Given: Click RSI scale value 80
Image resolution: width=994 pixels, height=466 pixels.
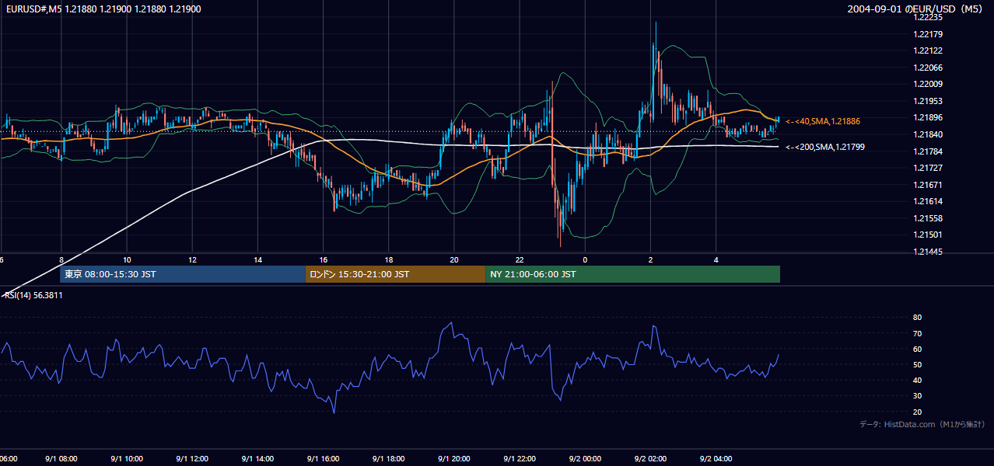Looking at the screenshot, I should [x=918, y=318].
